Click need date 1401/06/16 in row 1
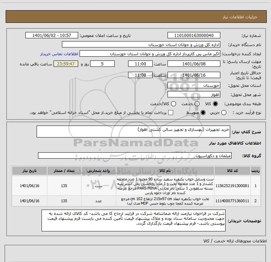Screen dimensions: 271x262 tap(29, 186)
